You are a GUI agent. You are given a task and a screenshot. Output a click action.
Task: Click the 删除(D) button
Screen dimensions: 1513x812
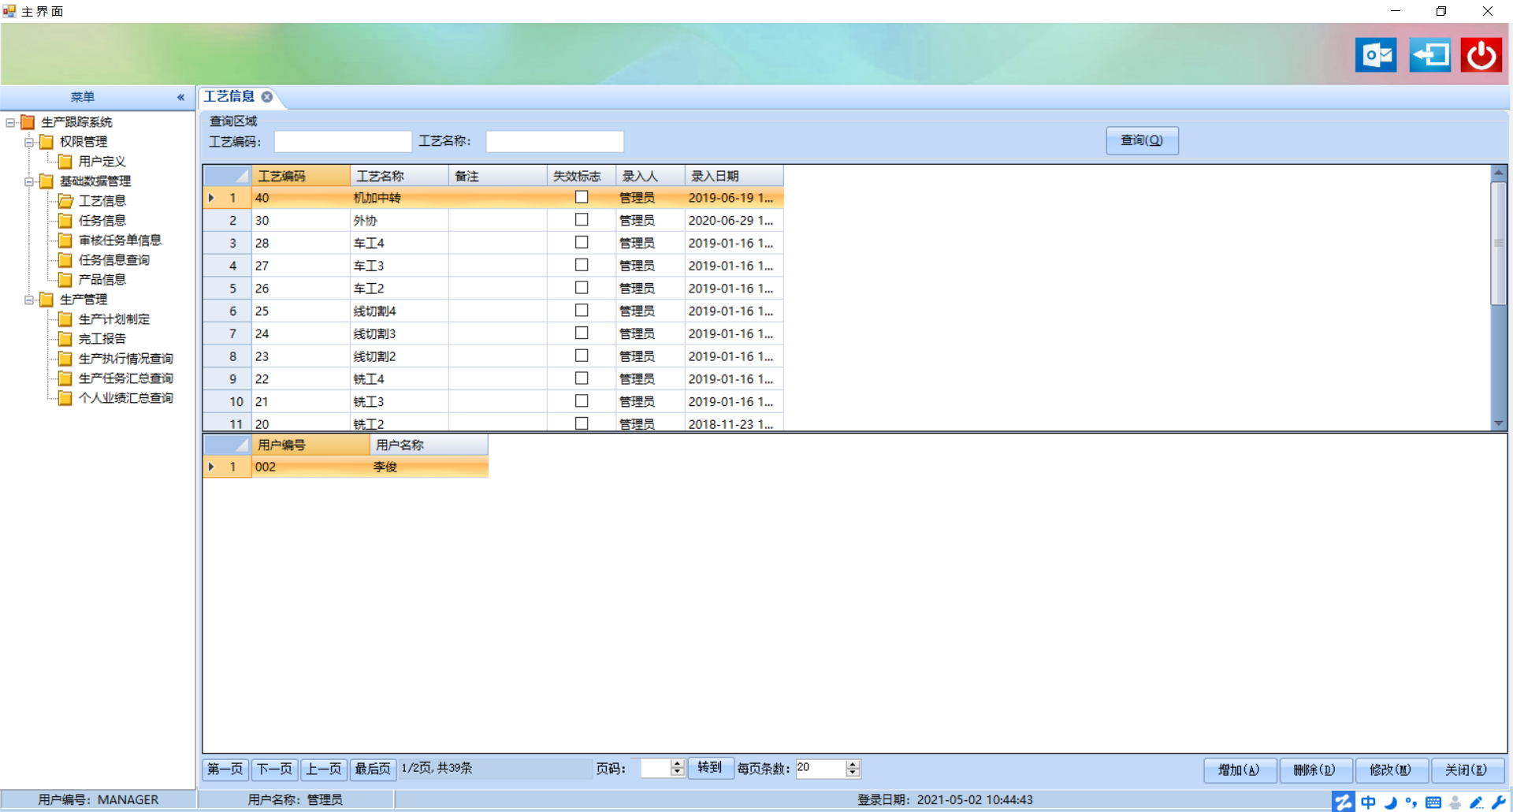[1315, 770]
